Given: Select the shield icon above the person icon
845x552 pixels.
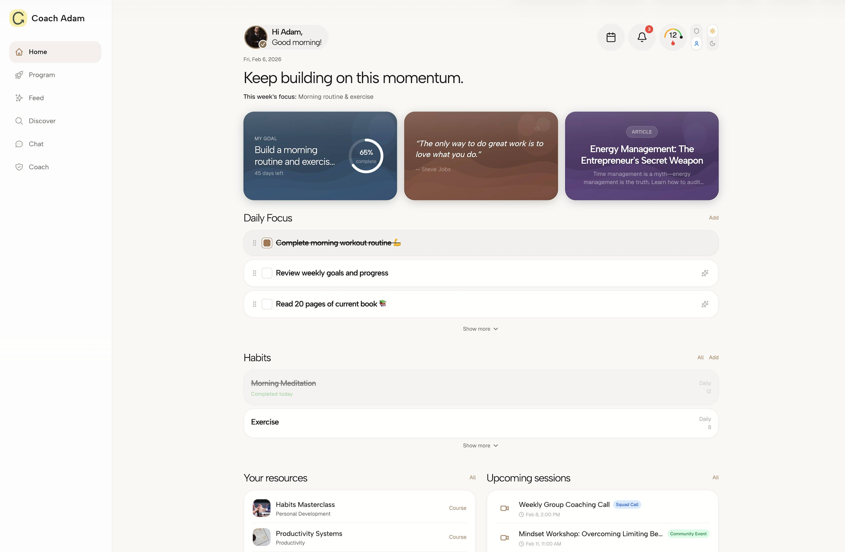Looking at the screenshot, I should click(697, 31).
